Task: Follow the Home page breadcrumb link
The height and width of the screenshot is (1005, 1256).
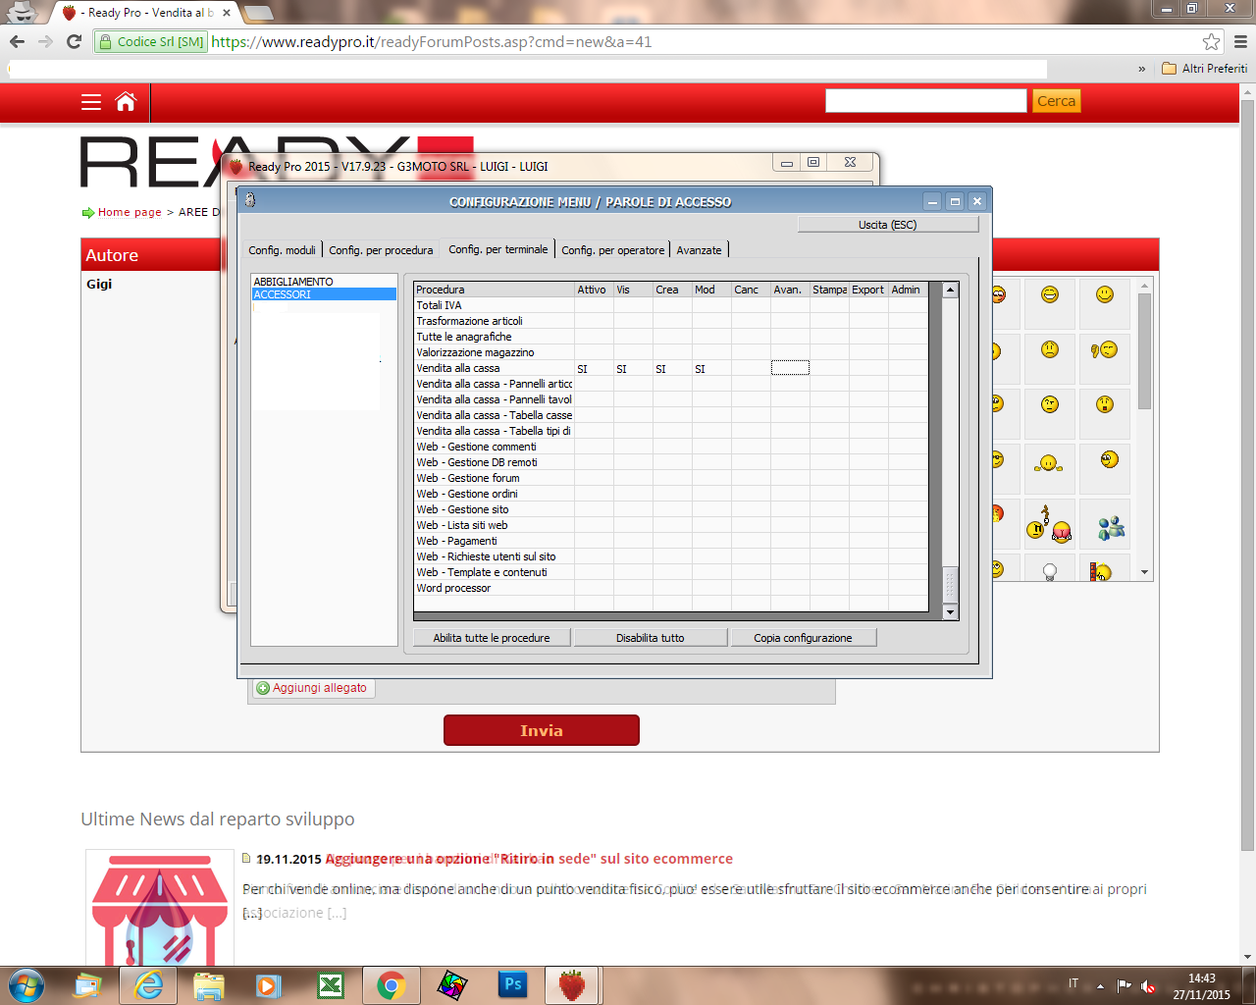Action: pyautogui.click(x=130, y=212)
